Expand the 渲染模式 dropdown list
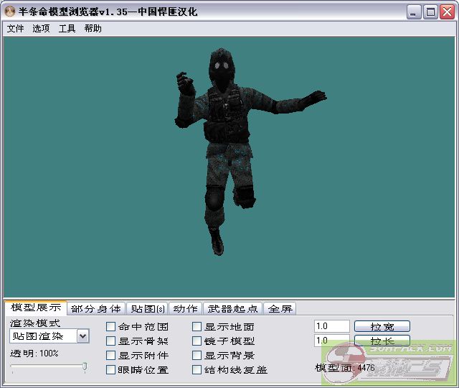Screen dimensions: 459x388 click(x=82, y=336)
